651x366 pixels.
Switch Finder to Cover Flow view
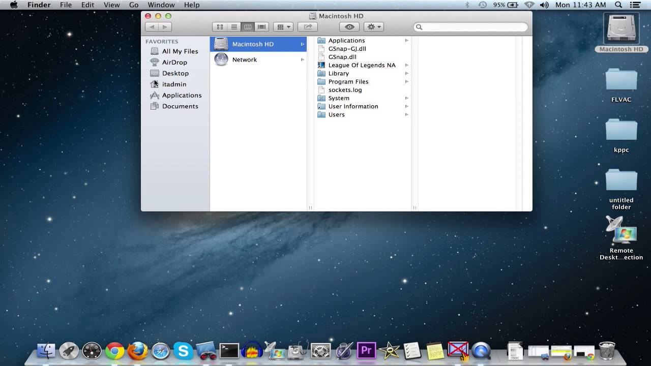[262, 27]
